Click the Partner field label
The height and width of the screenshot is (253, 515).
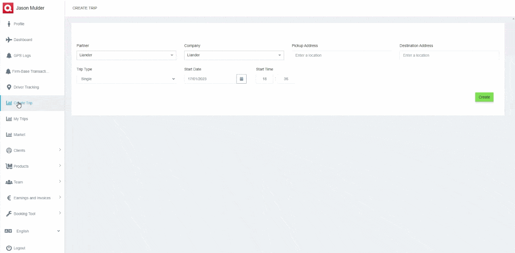tap(83, 46)
